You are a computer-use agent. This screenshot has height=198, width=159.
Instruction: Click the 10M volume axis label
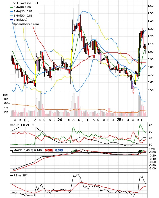point(5,95)
